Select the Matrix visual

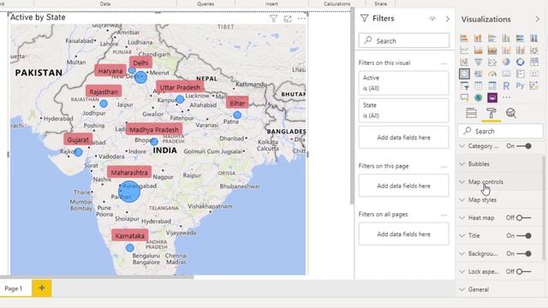coord(492,86)
